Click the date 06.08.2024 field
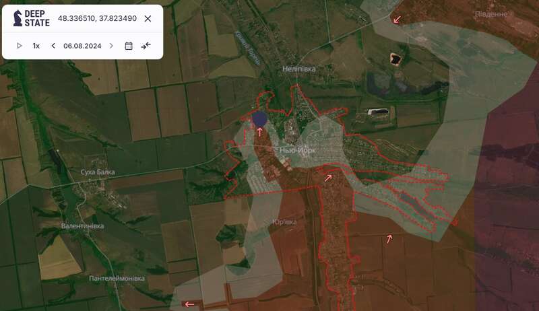 82,46
